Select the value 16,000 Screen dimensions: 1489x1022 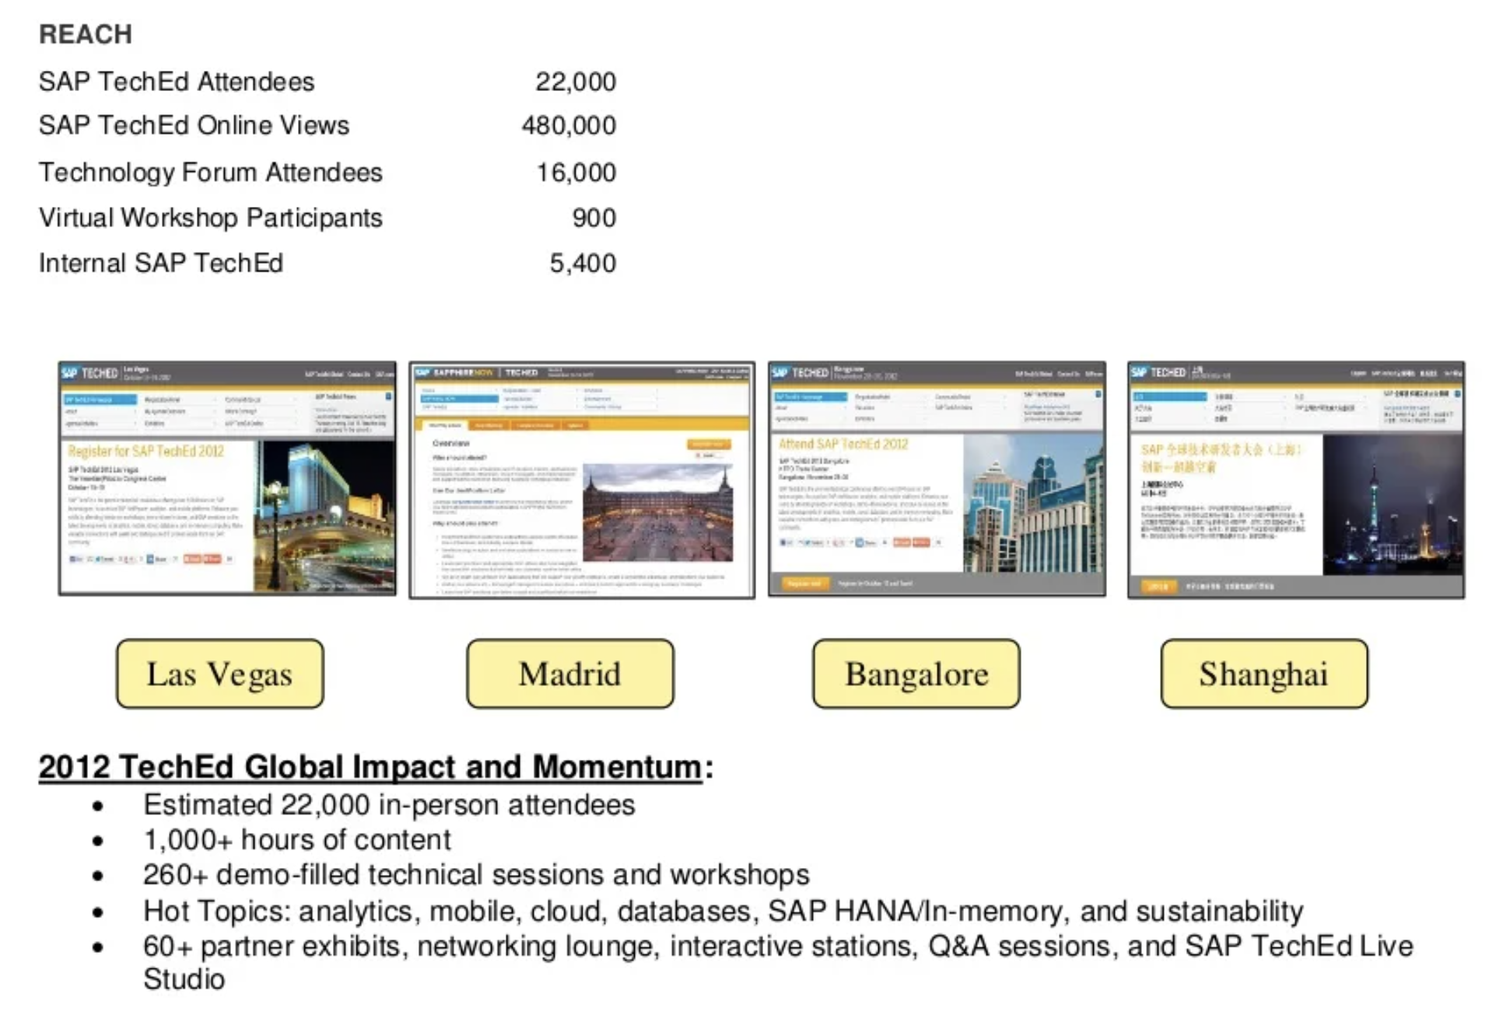point(576,172)
